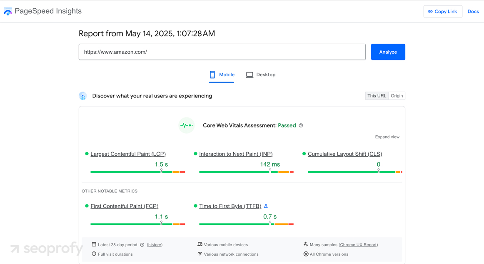
Task: Click the link icon in Copy Link
Action: (x=430, y=11)
